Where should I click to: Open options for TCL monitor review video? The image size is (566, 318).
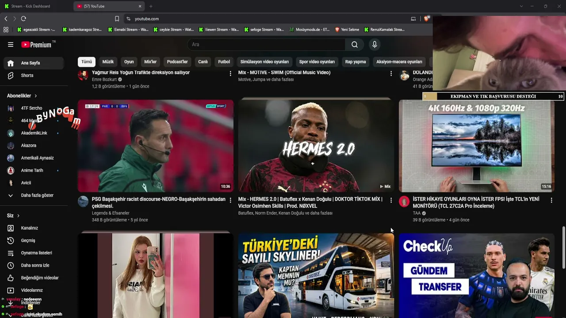coord(551,200)
